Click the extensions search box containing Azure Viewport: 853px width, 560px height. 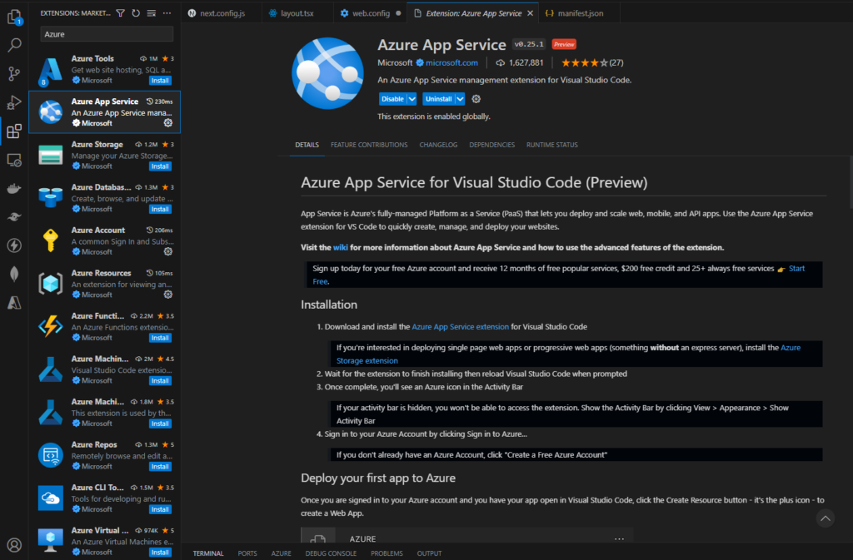coord(107,34)
